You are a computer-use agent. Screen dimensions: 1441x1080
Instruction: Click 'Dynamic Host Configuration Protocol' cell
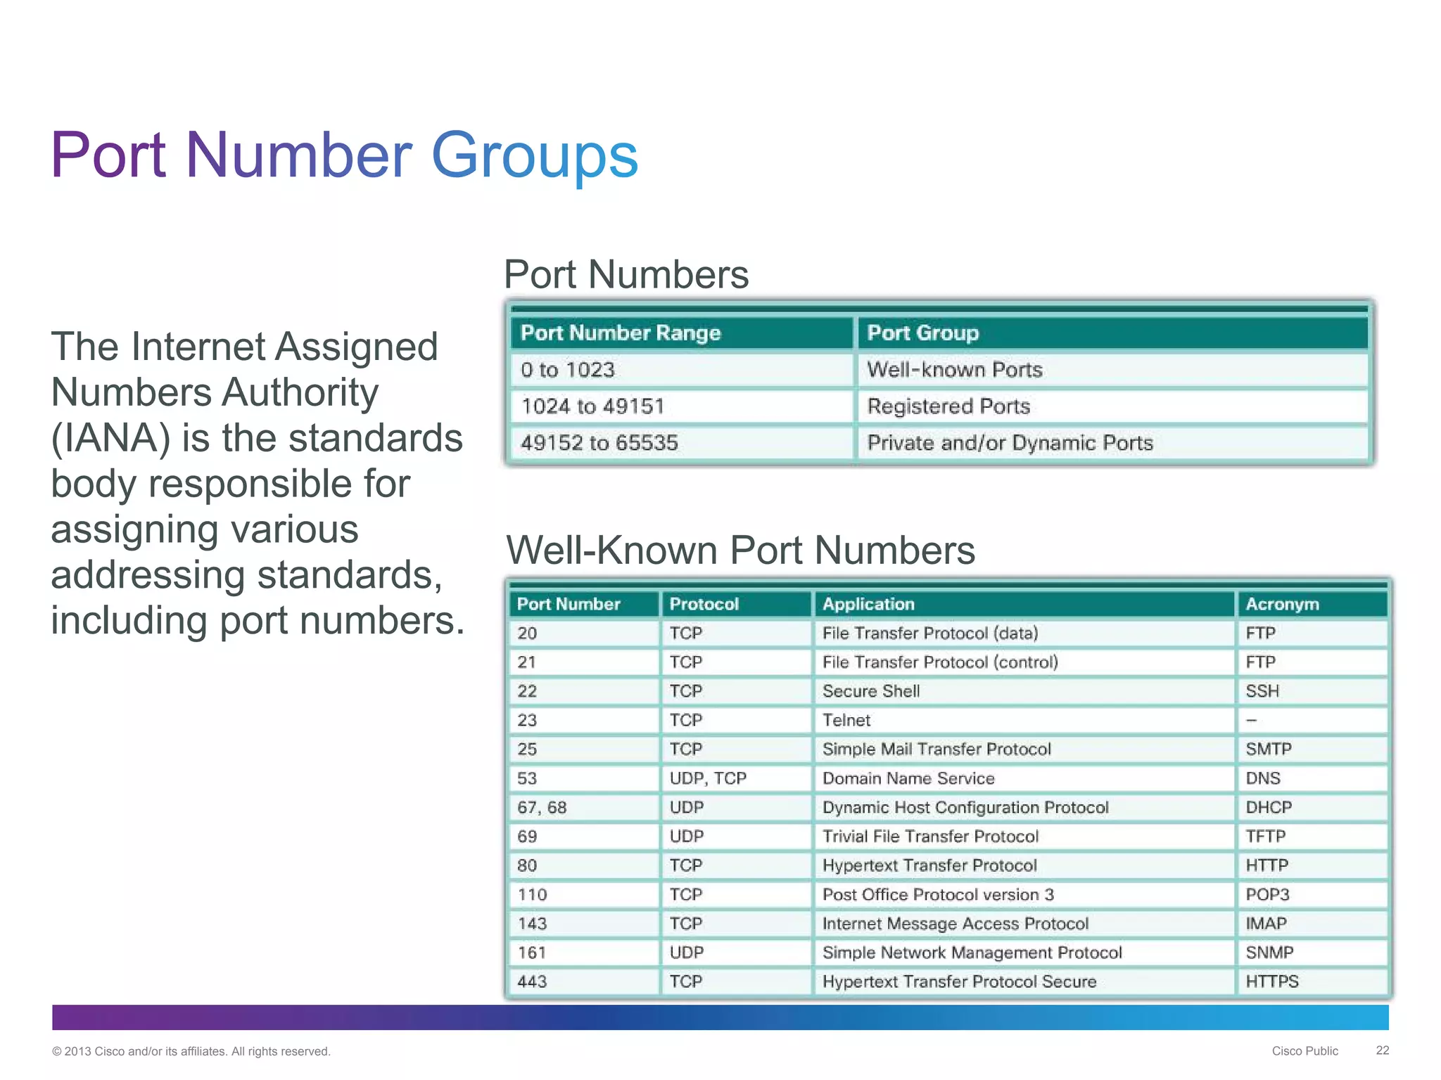point(1024,808)
